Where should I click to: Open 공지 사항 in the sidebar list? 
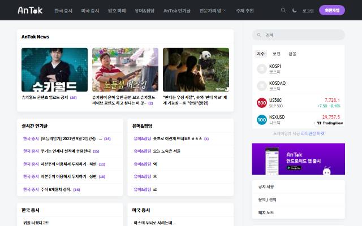(x=299, y=186)
